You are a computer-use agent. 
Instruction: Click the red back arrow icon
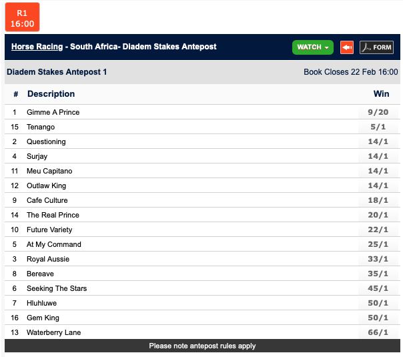[x=347, y=47]
